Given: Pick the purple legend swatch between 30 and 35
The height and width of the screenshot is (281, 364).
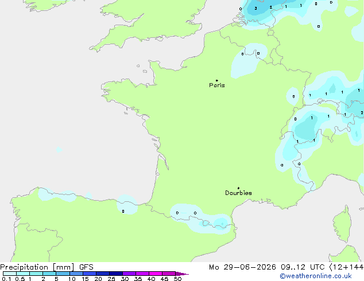Looking at the screenshot, I should point(129,274).
